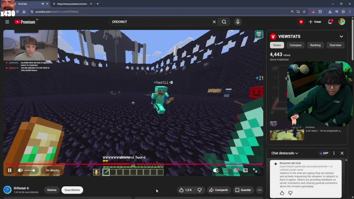Open the red ViewStats extension icon in header
Image resolution: width=354 pixels, height=199 pixels.
pyautogui.click(x=301, y=22)
